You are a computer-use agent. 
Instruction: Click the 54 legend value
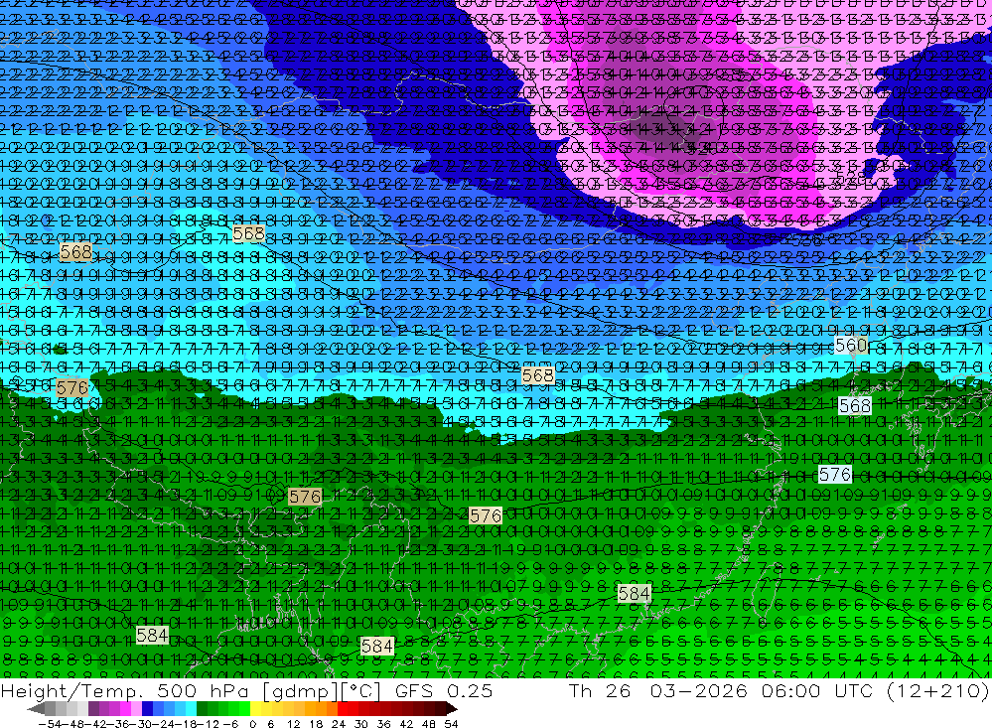pyautogui.click(x=451, y=724)
